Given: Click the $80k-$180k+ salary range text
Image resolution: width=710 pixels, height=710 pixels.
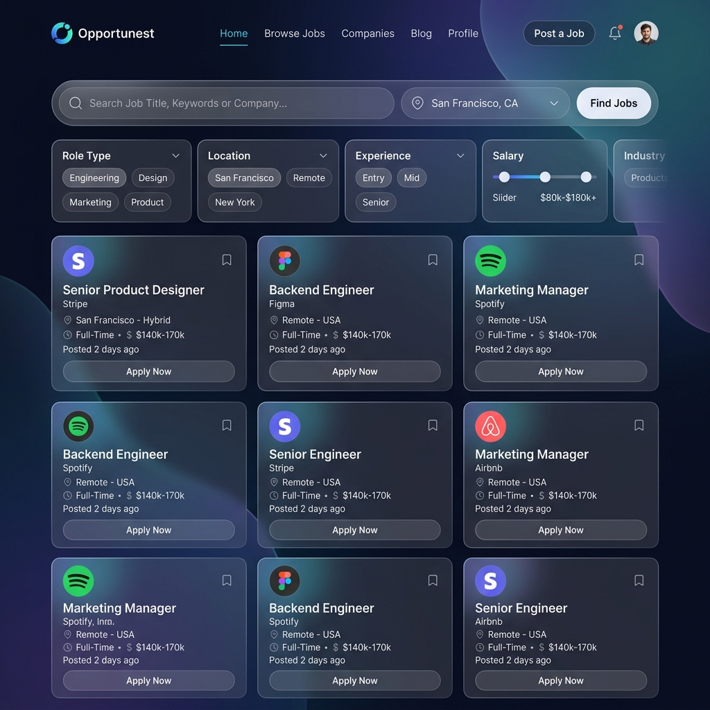Looking at the screenshot, I should pyautogui.click(x=569, y=198).
